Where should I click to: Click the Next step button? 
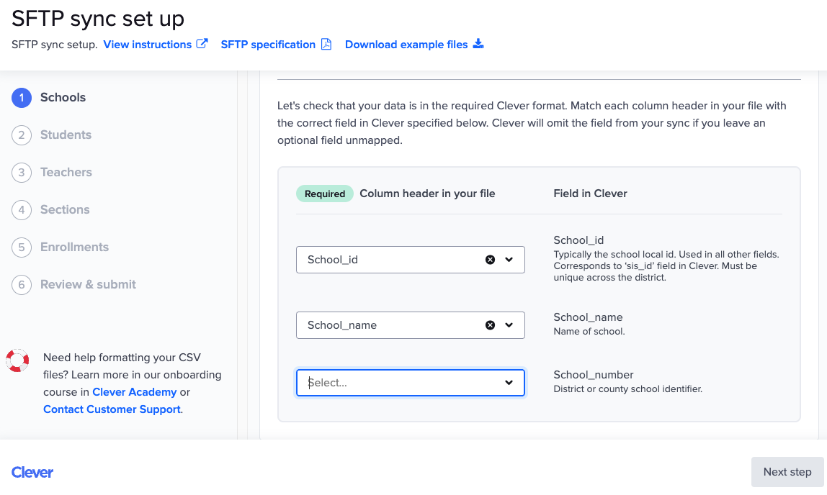click(x=787, y=472)
